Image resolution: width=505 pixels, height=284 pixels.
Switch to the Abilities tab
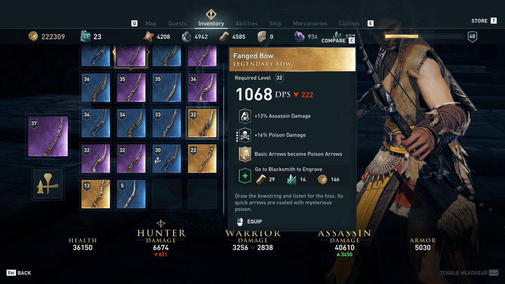[247, 24]
